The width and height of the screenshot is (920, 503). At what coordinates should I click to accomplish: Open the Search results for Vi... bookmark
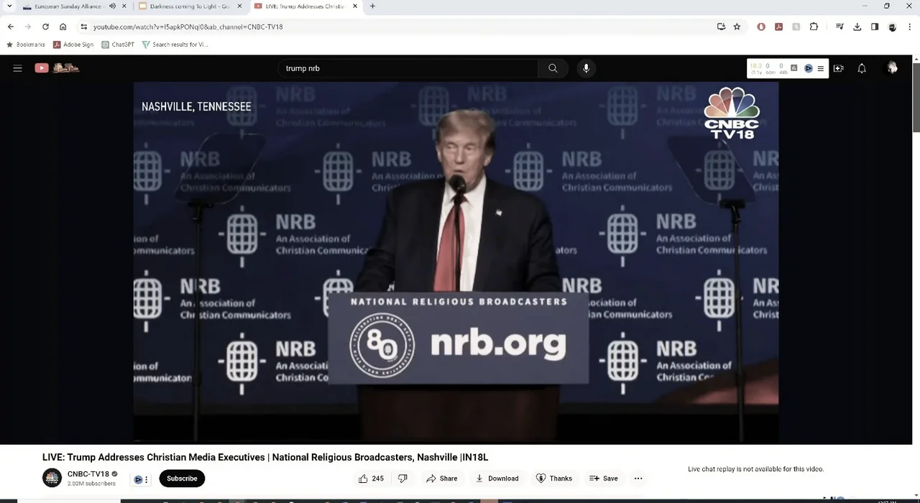pos(175,45)
